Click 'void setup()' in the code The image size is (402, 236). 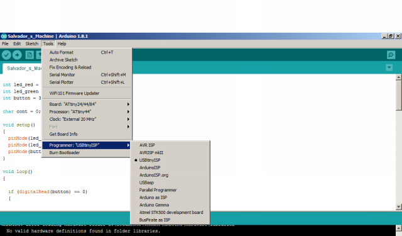click(19, 125)
